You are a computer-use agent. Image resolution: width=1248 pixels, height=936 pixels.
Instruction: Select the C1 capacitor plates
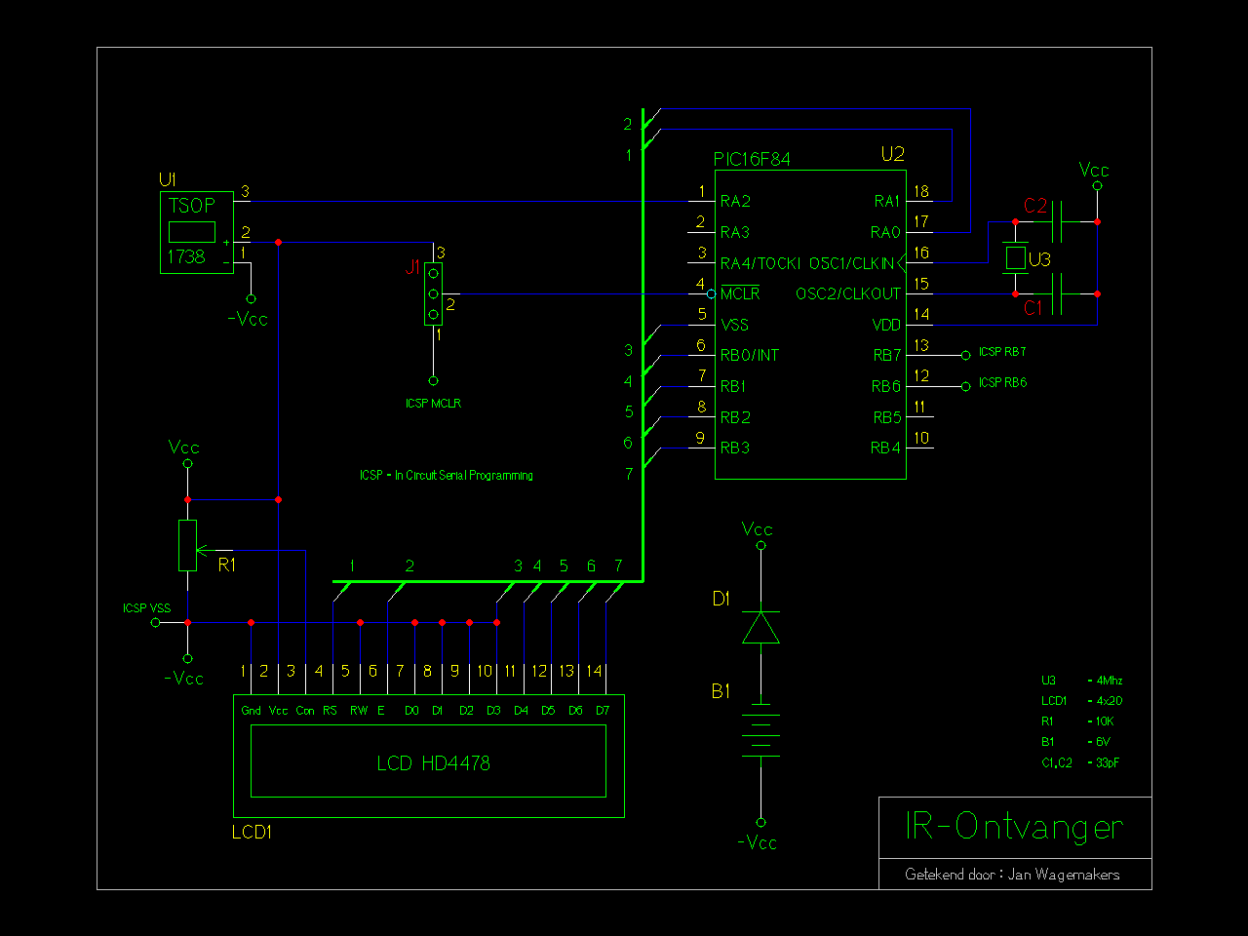(1059, 293)
